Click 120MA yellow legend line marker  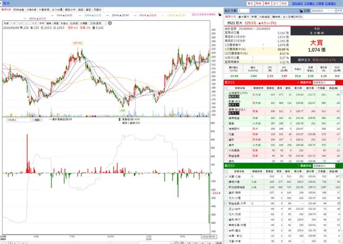[163, 15]
